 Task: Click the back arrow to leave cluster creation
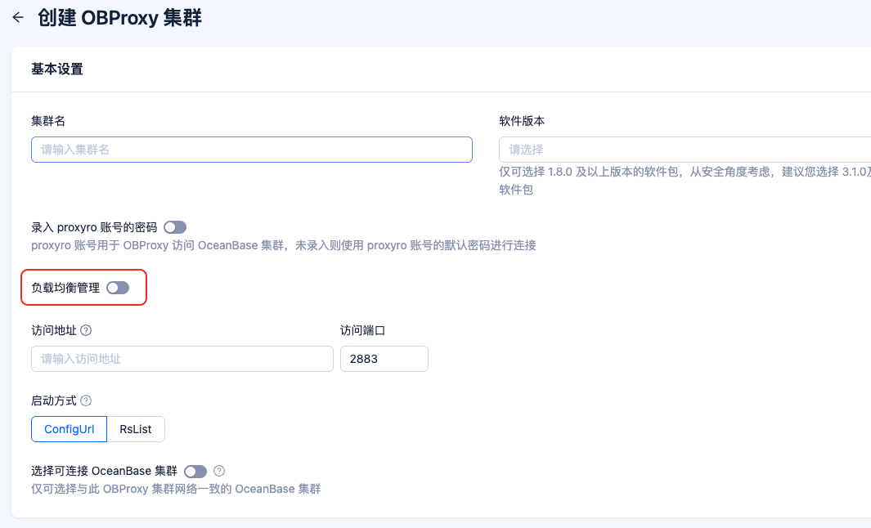(x=18, y=16)
